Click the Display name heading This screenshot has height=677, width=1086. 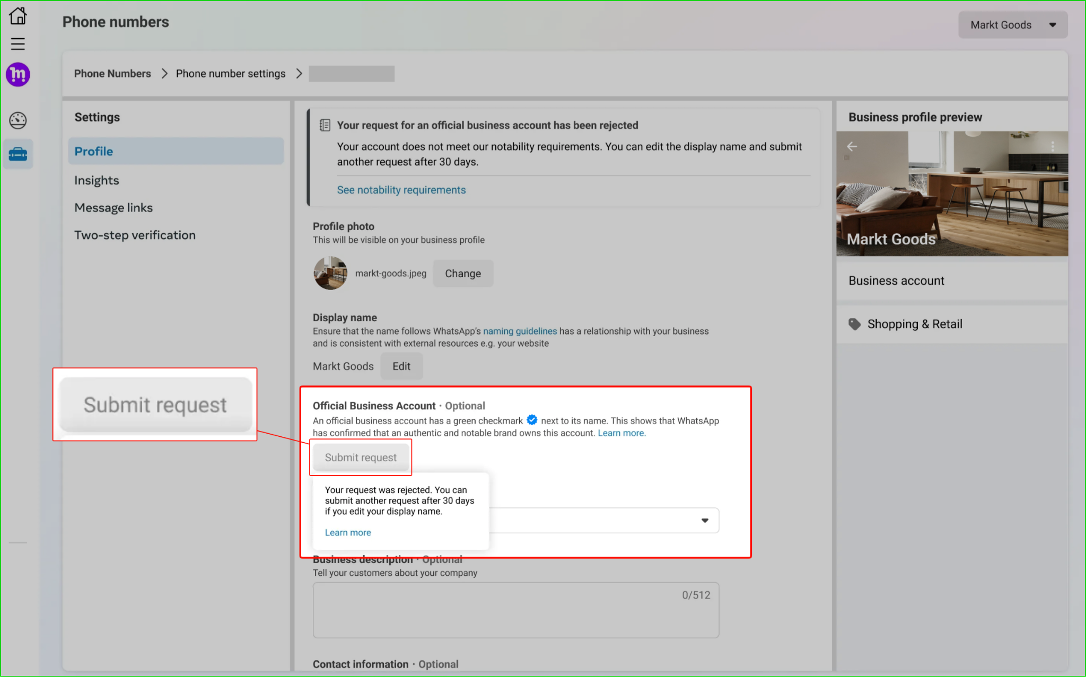click(345, 318)
